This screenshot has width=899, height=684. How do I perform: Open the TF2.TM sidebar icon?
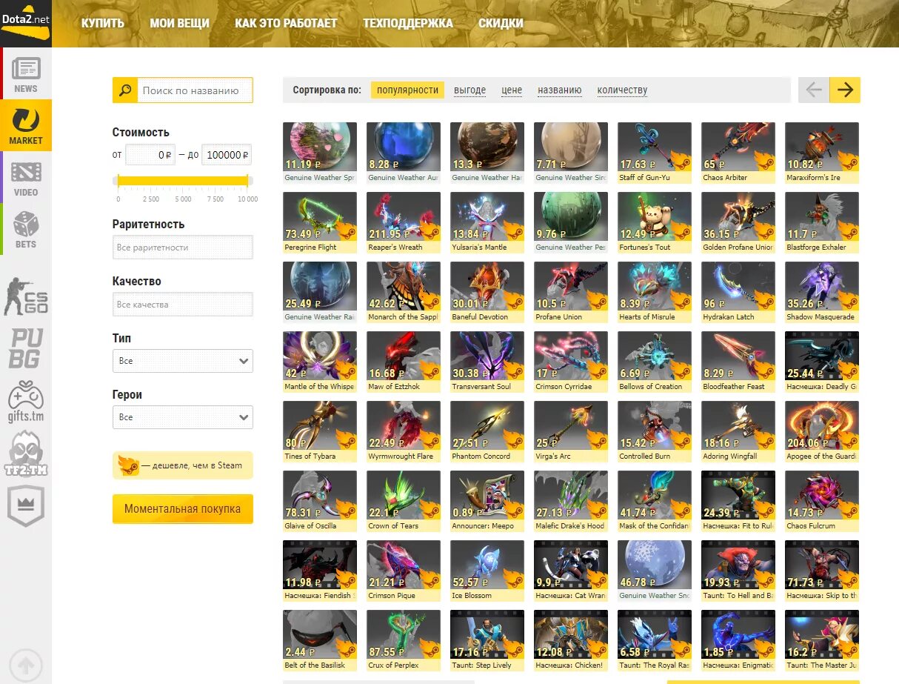pyautogui.click(x=26, y=454)
